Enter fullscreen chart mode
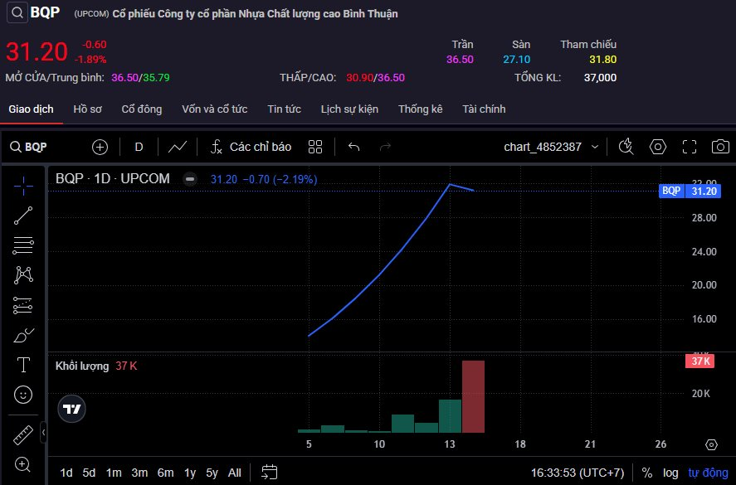736x485 pixels. pyautogui.click(x=690, y=147)
